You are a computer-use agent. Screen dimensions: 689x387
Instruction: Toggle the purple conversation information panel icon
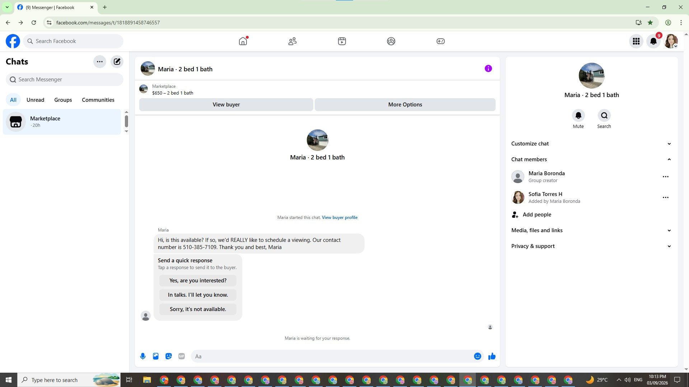[488, 68]
